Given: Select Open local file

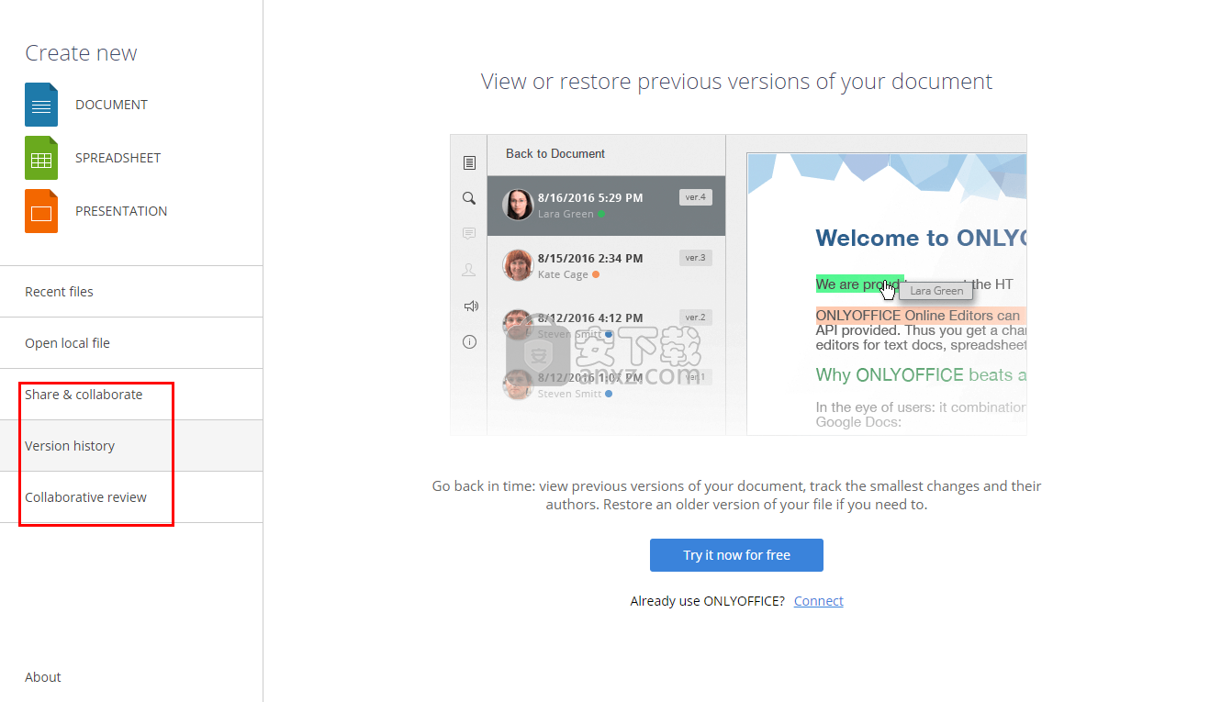Looking at the screenshot, I should (x=131, y=343).
